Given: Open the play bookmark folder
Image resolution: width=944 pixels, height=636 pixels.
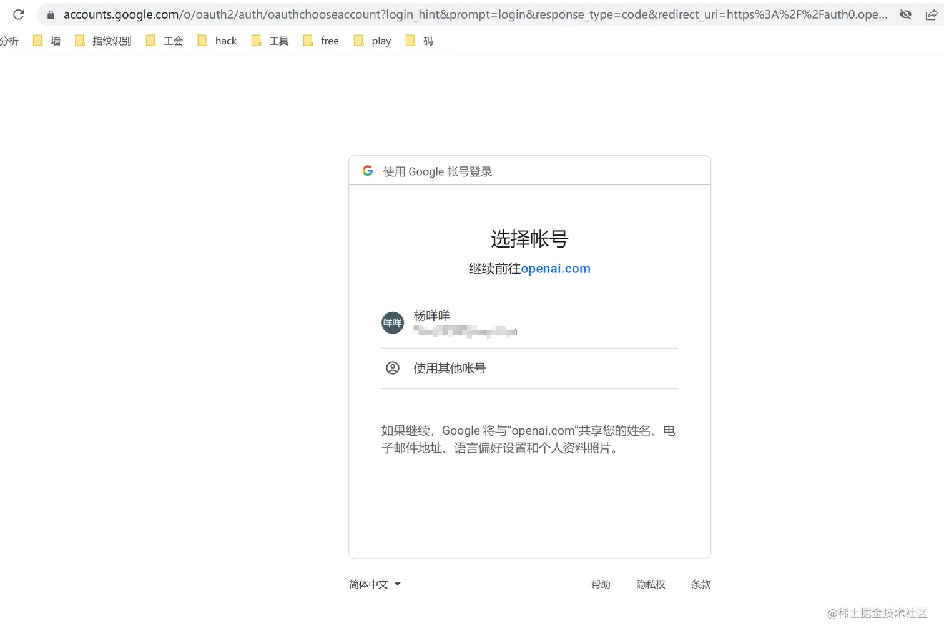Looking at the screenshot, I should 372,41.
